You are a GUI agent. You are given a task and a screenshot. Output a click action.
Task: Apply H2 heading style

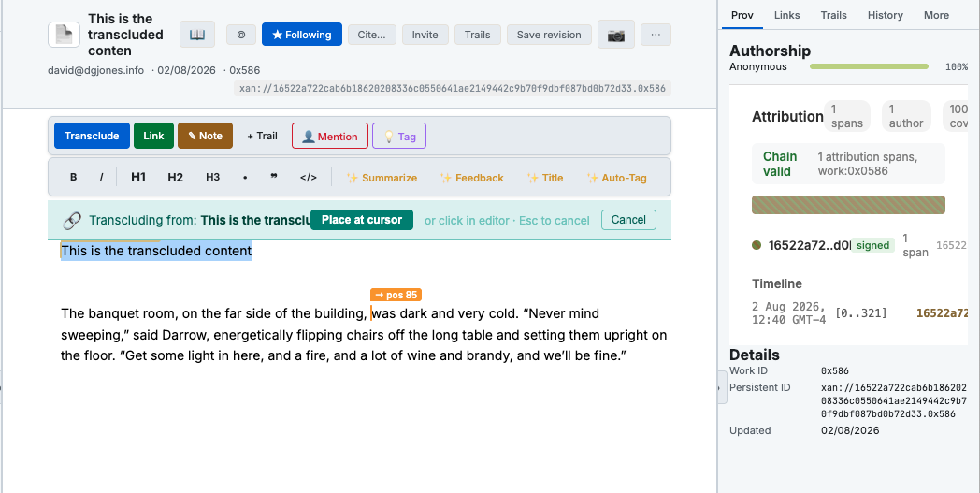176,177
